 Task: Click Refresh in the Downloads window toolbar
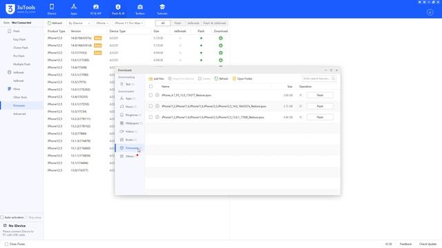(221, 79)
